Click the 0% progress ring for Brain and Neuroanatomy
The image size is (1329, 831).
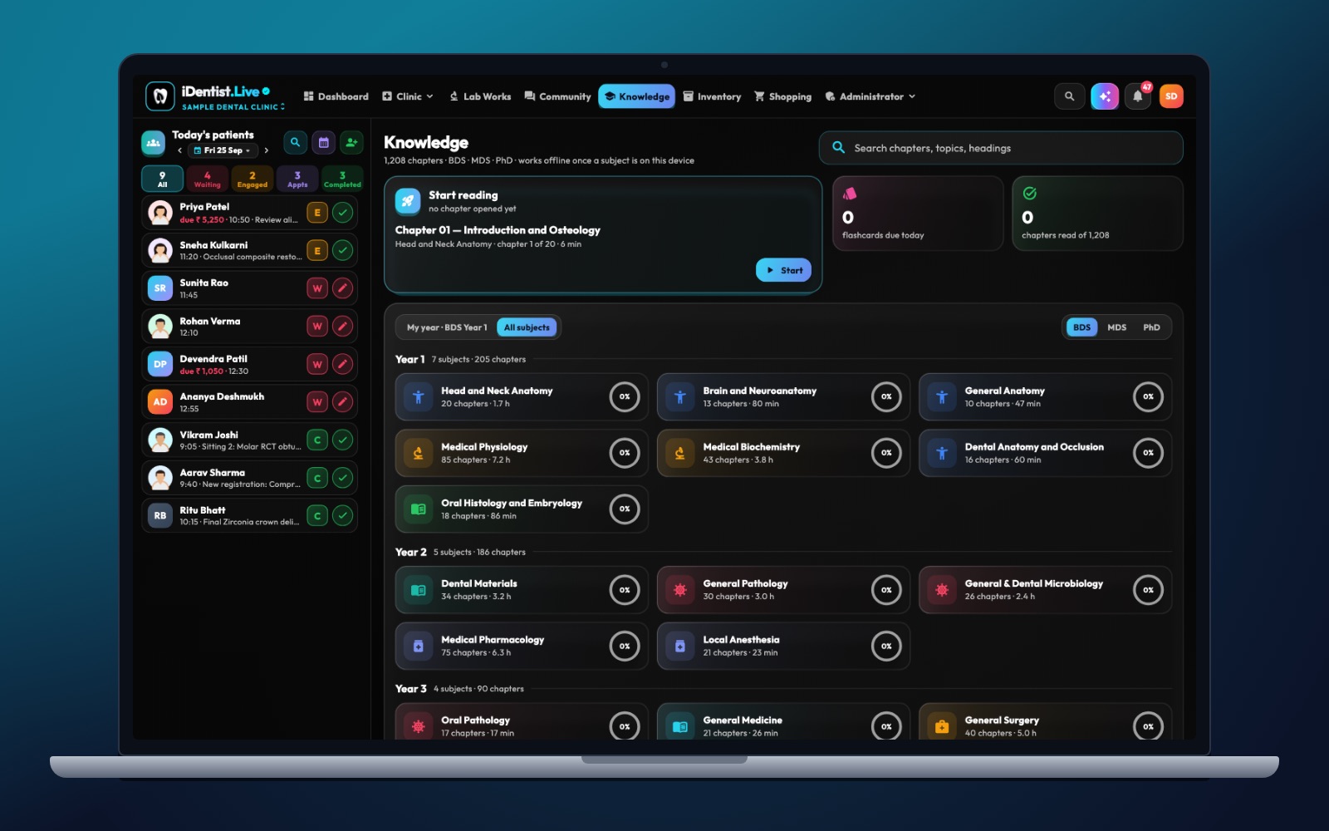click(x=886, y=397)
